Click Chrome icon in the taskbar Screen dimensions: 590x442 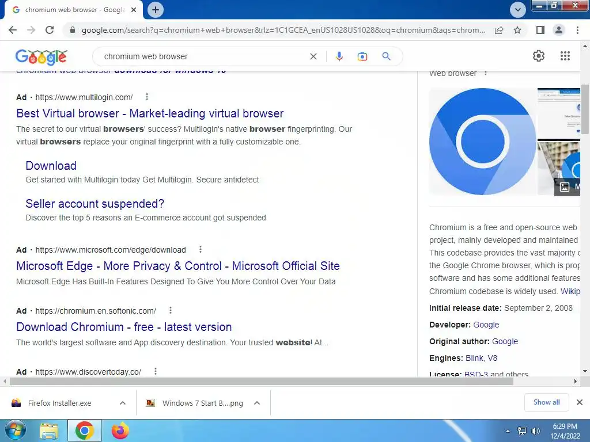click(85, 430)
